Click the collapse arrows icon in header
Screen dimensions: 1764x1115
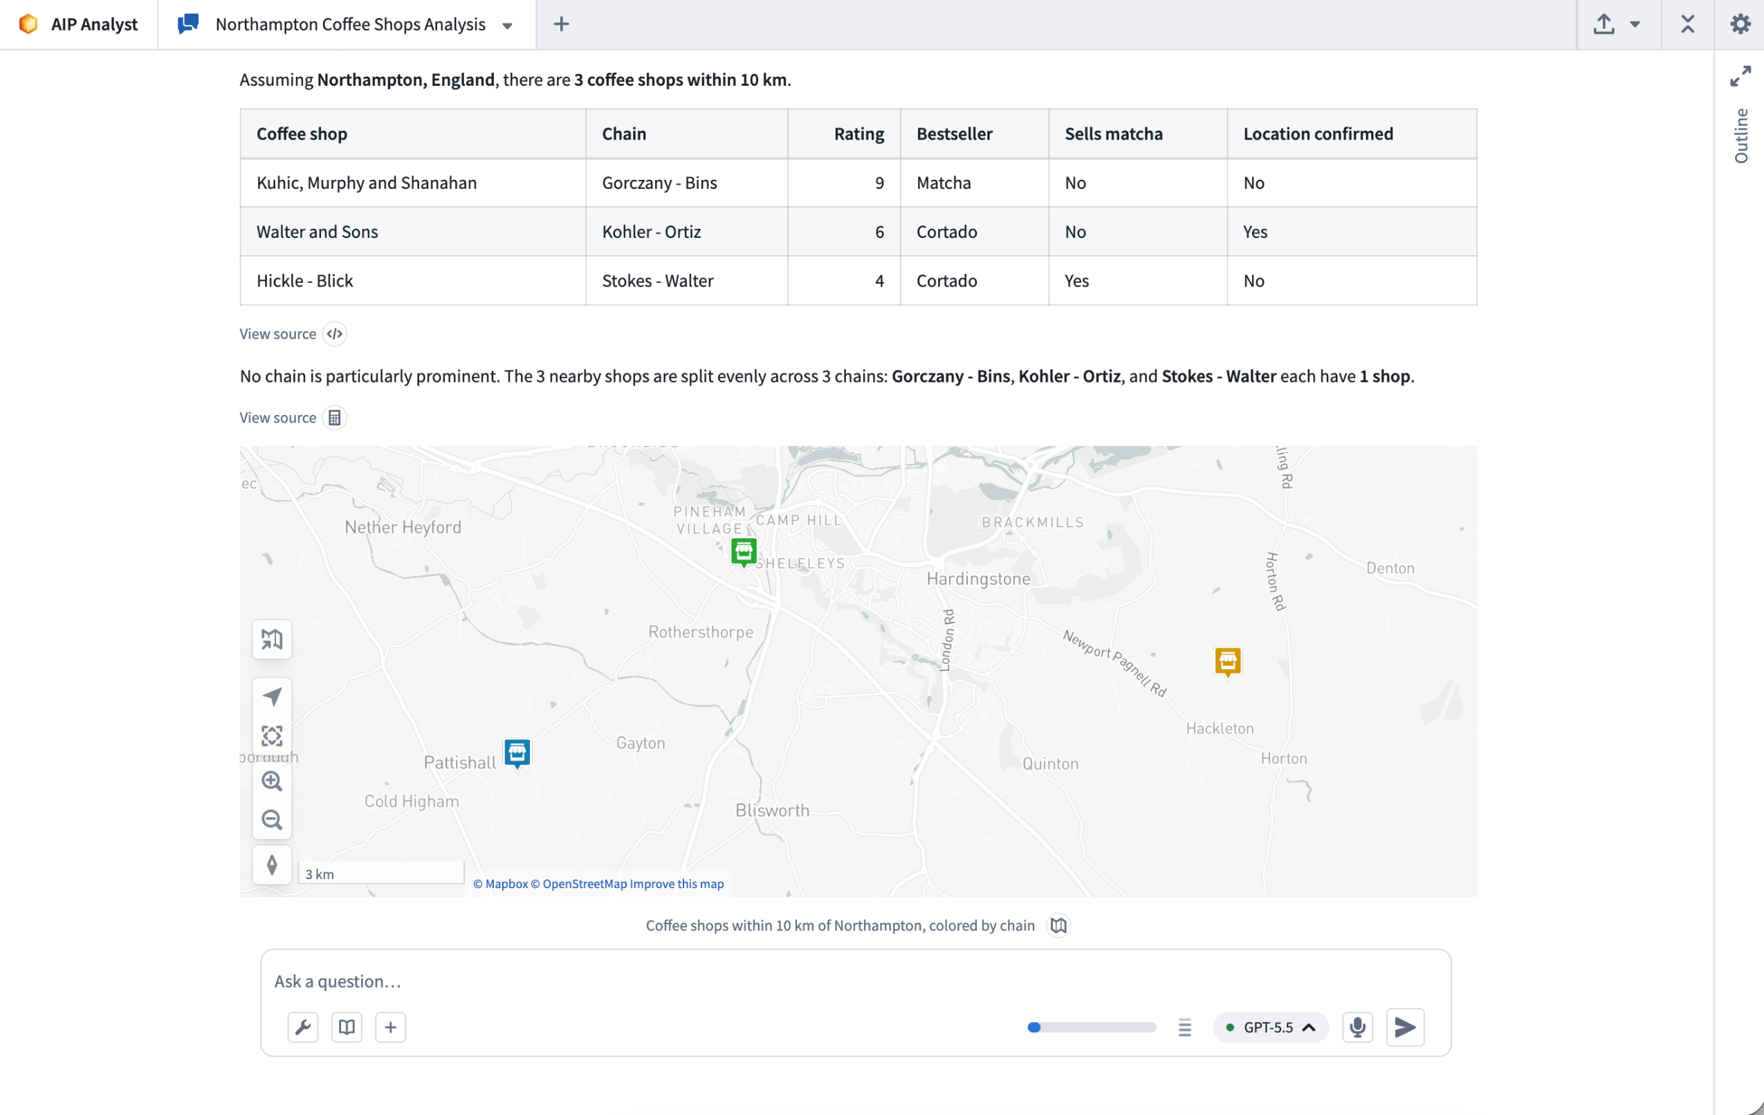(x=1687, y=24)
